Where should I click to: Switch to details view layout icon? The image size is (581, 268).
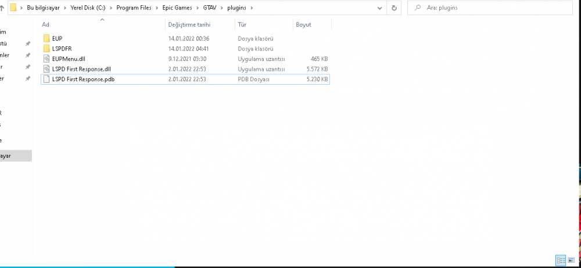point(561,260)
